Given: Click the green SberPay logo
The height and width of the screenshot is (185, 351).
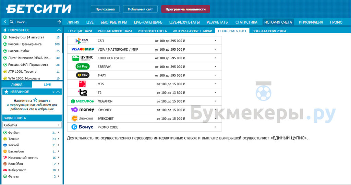Looking at the screenshot, I should coord(83,66).
